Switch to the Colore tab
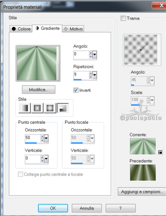The image size is (166, 216). [21, 29]
